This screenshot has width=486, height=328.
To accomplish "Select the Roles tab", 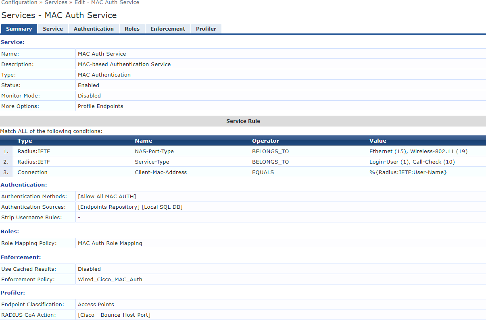I will coord(132,29).
